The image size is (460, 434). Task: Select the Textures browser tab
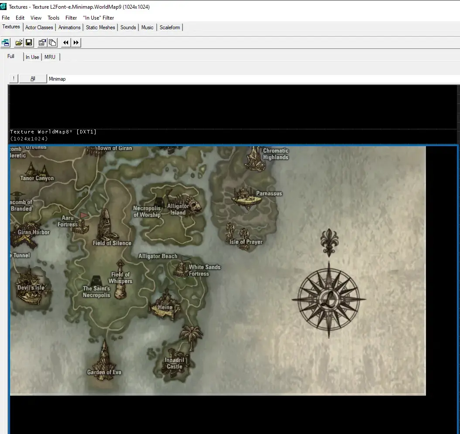coord(11,27)
